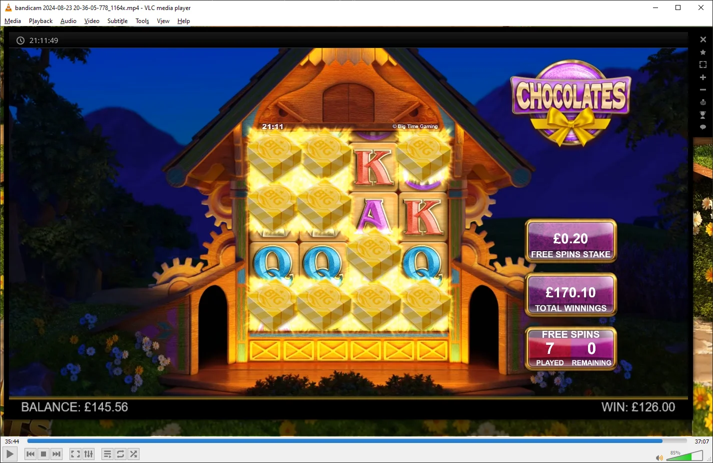Click elapsed time 35:44 label

[x=12, y=441]
